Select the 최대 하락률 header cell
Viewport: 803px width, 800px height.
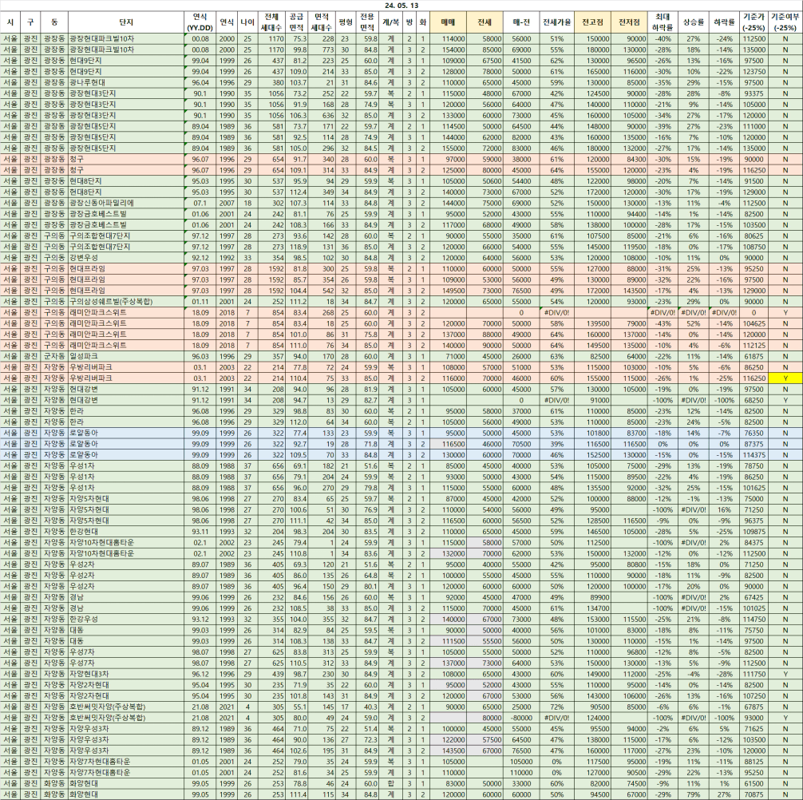coord(663,22)
